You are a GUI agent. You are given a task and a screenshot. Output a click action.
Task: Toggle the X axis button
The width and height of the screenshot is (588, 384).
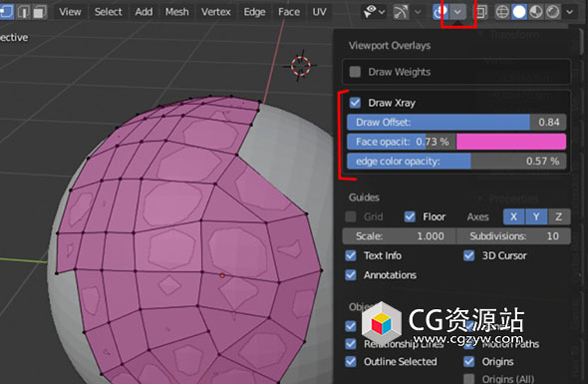(513, 216)
